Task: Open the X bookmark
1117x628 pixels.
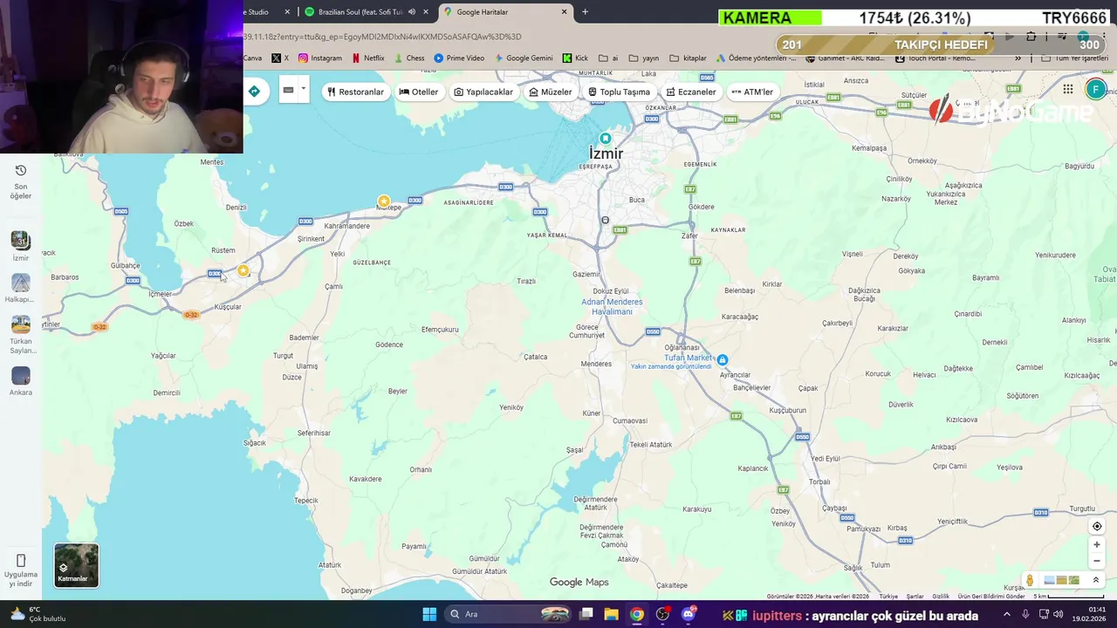Action: tap(280, 58)
